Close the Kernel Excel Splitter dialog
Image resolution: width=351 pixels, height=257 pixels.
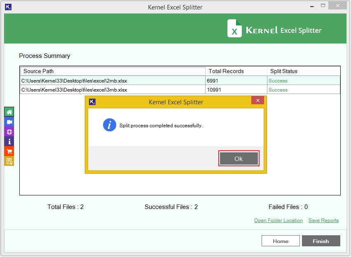click(257, 101)
